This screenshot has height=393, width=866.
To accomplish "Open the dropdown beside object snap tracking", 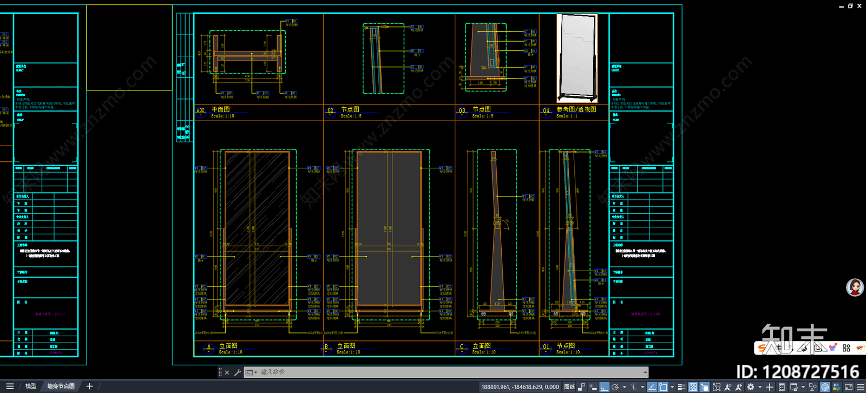I will [642, 388].
